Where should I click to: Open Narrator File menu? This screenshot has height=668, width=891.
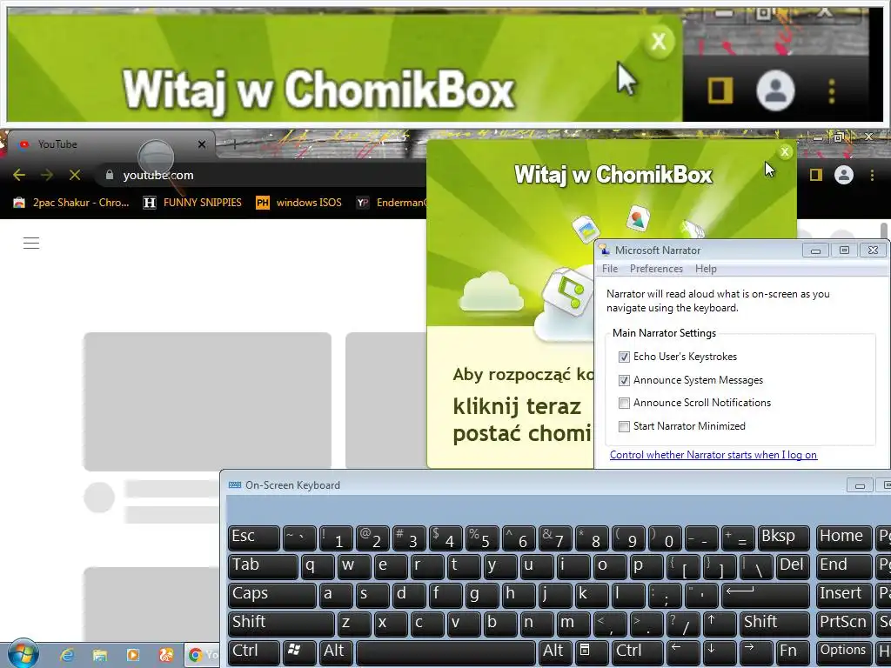point(610,269)
